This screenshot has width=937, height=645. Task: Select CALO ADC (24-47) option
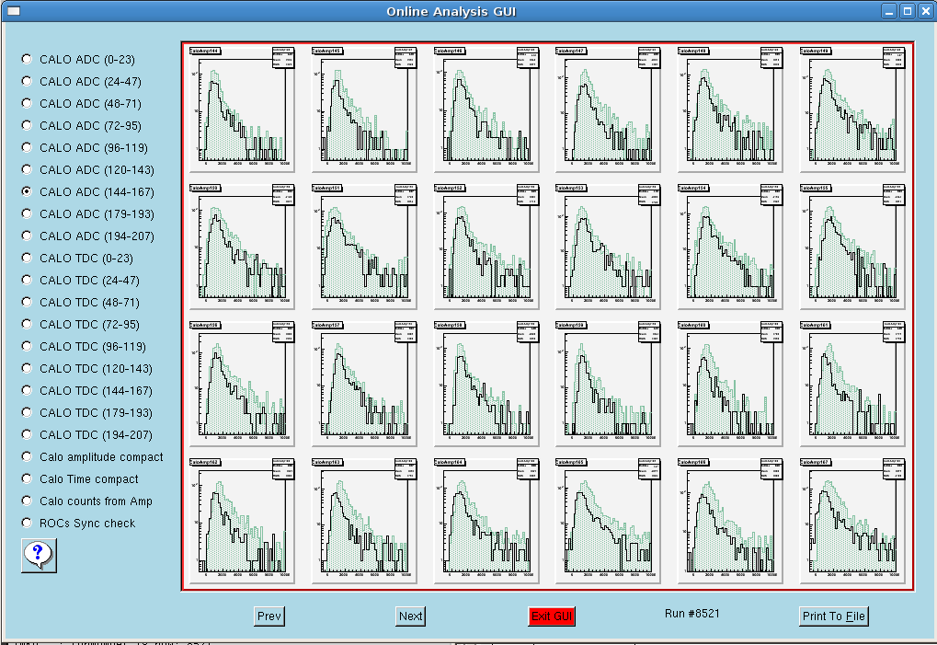27,81
